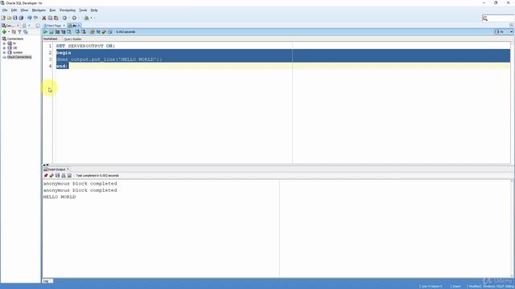Select the Worksheet tab
This screenshot has height=289, width=515.
click(x=50, y=39)
